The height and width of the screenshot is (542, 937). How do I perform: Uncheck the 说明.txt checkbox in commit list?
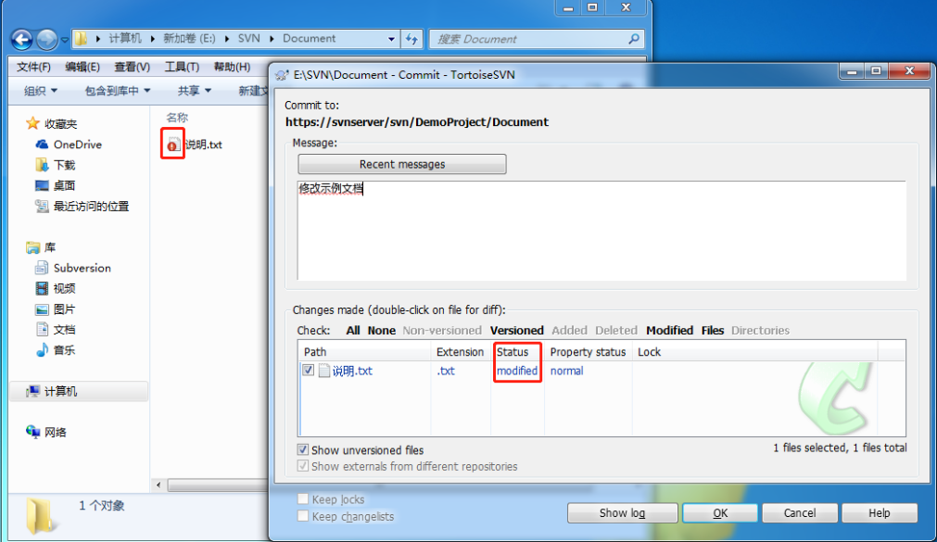[x=308, y=371]
